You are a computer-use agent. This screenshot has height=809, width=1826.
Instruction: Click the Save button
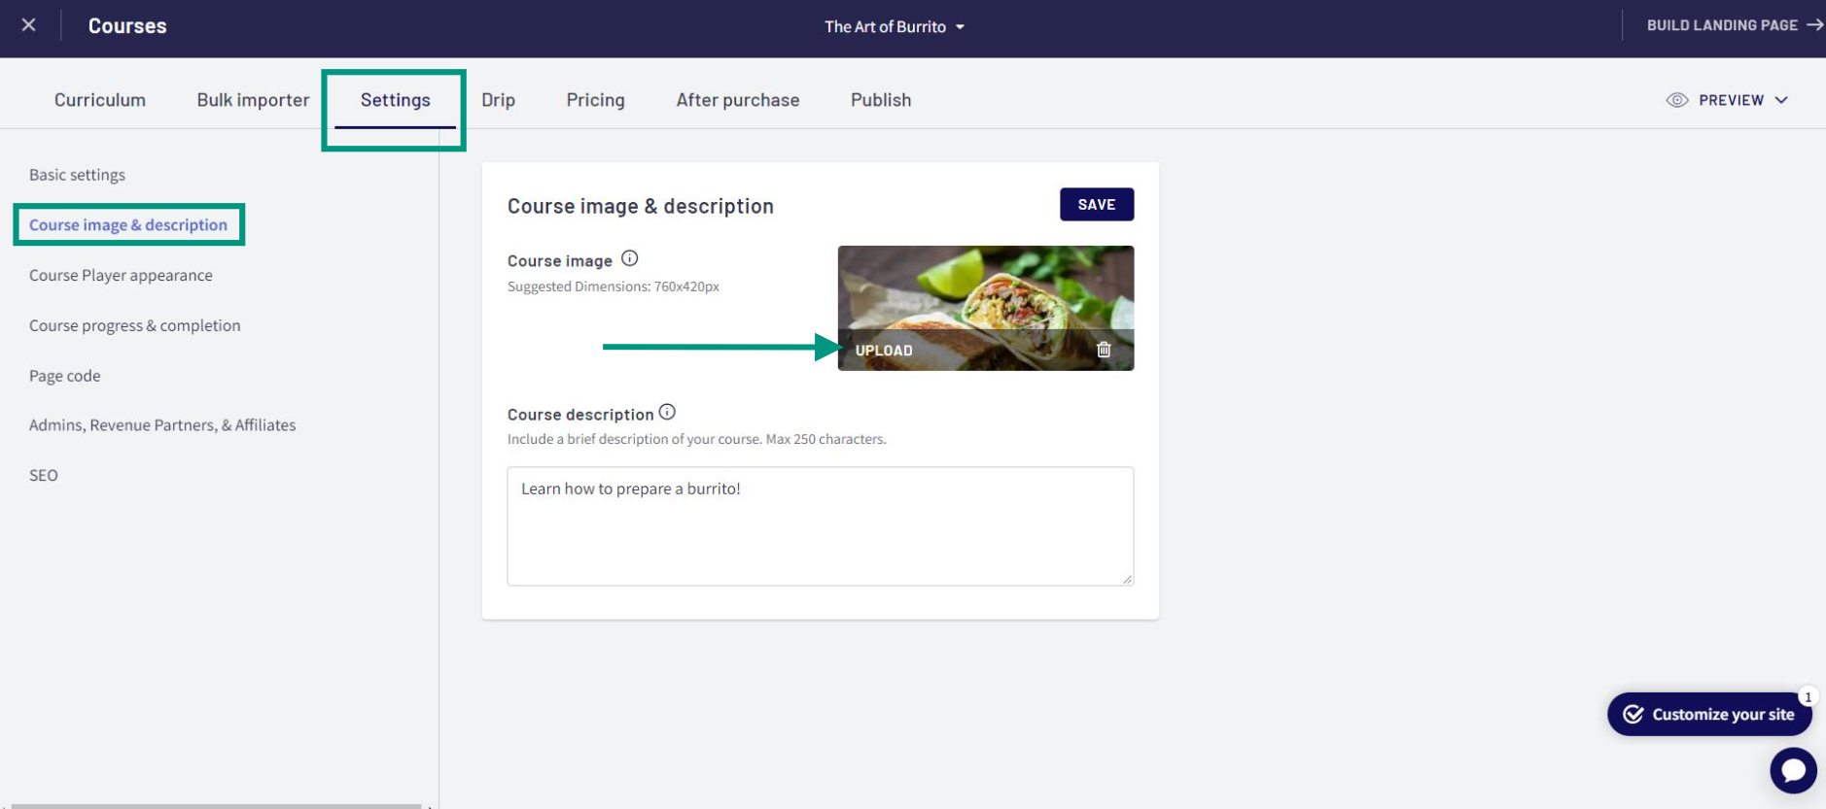pyautogui.click(x=1097, y=205)
